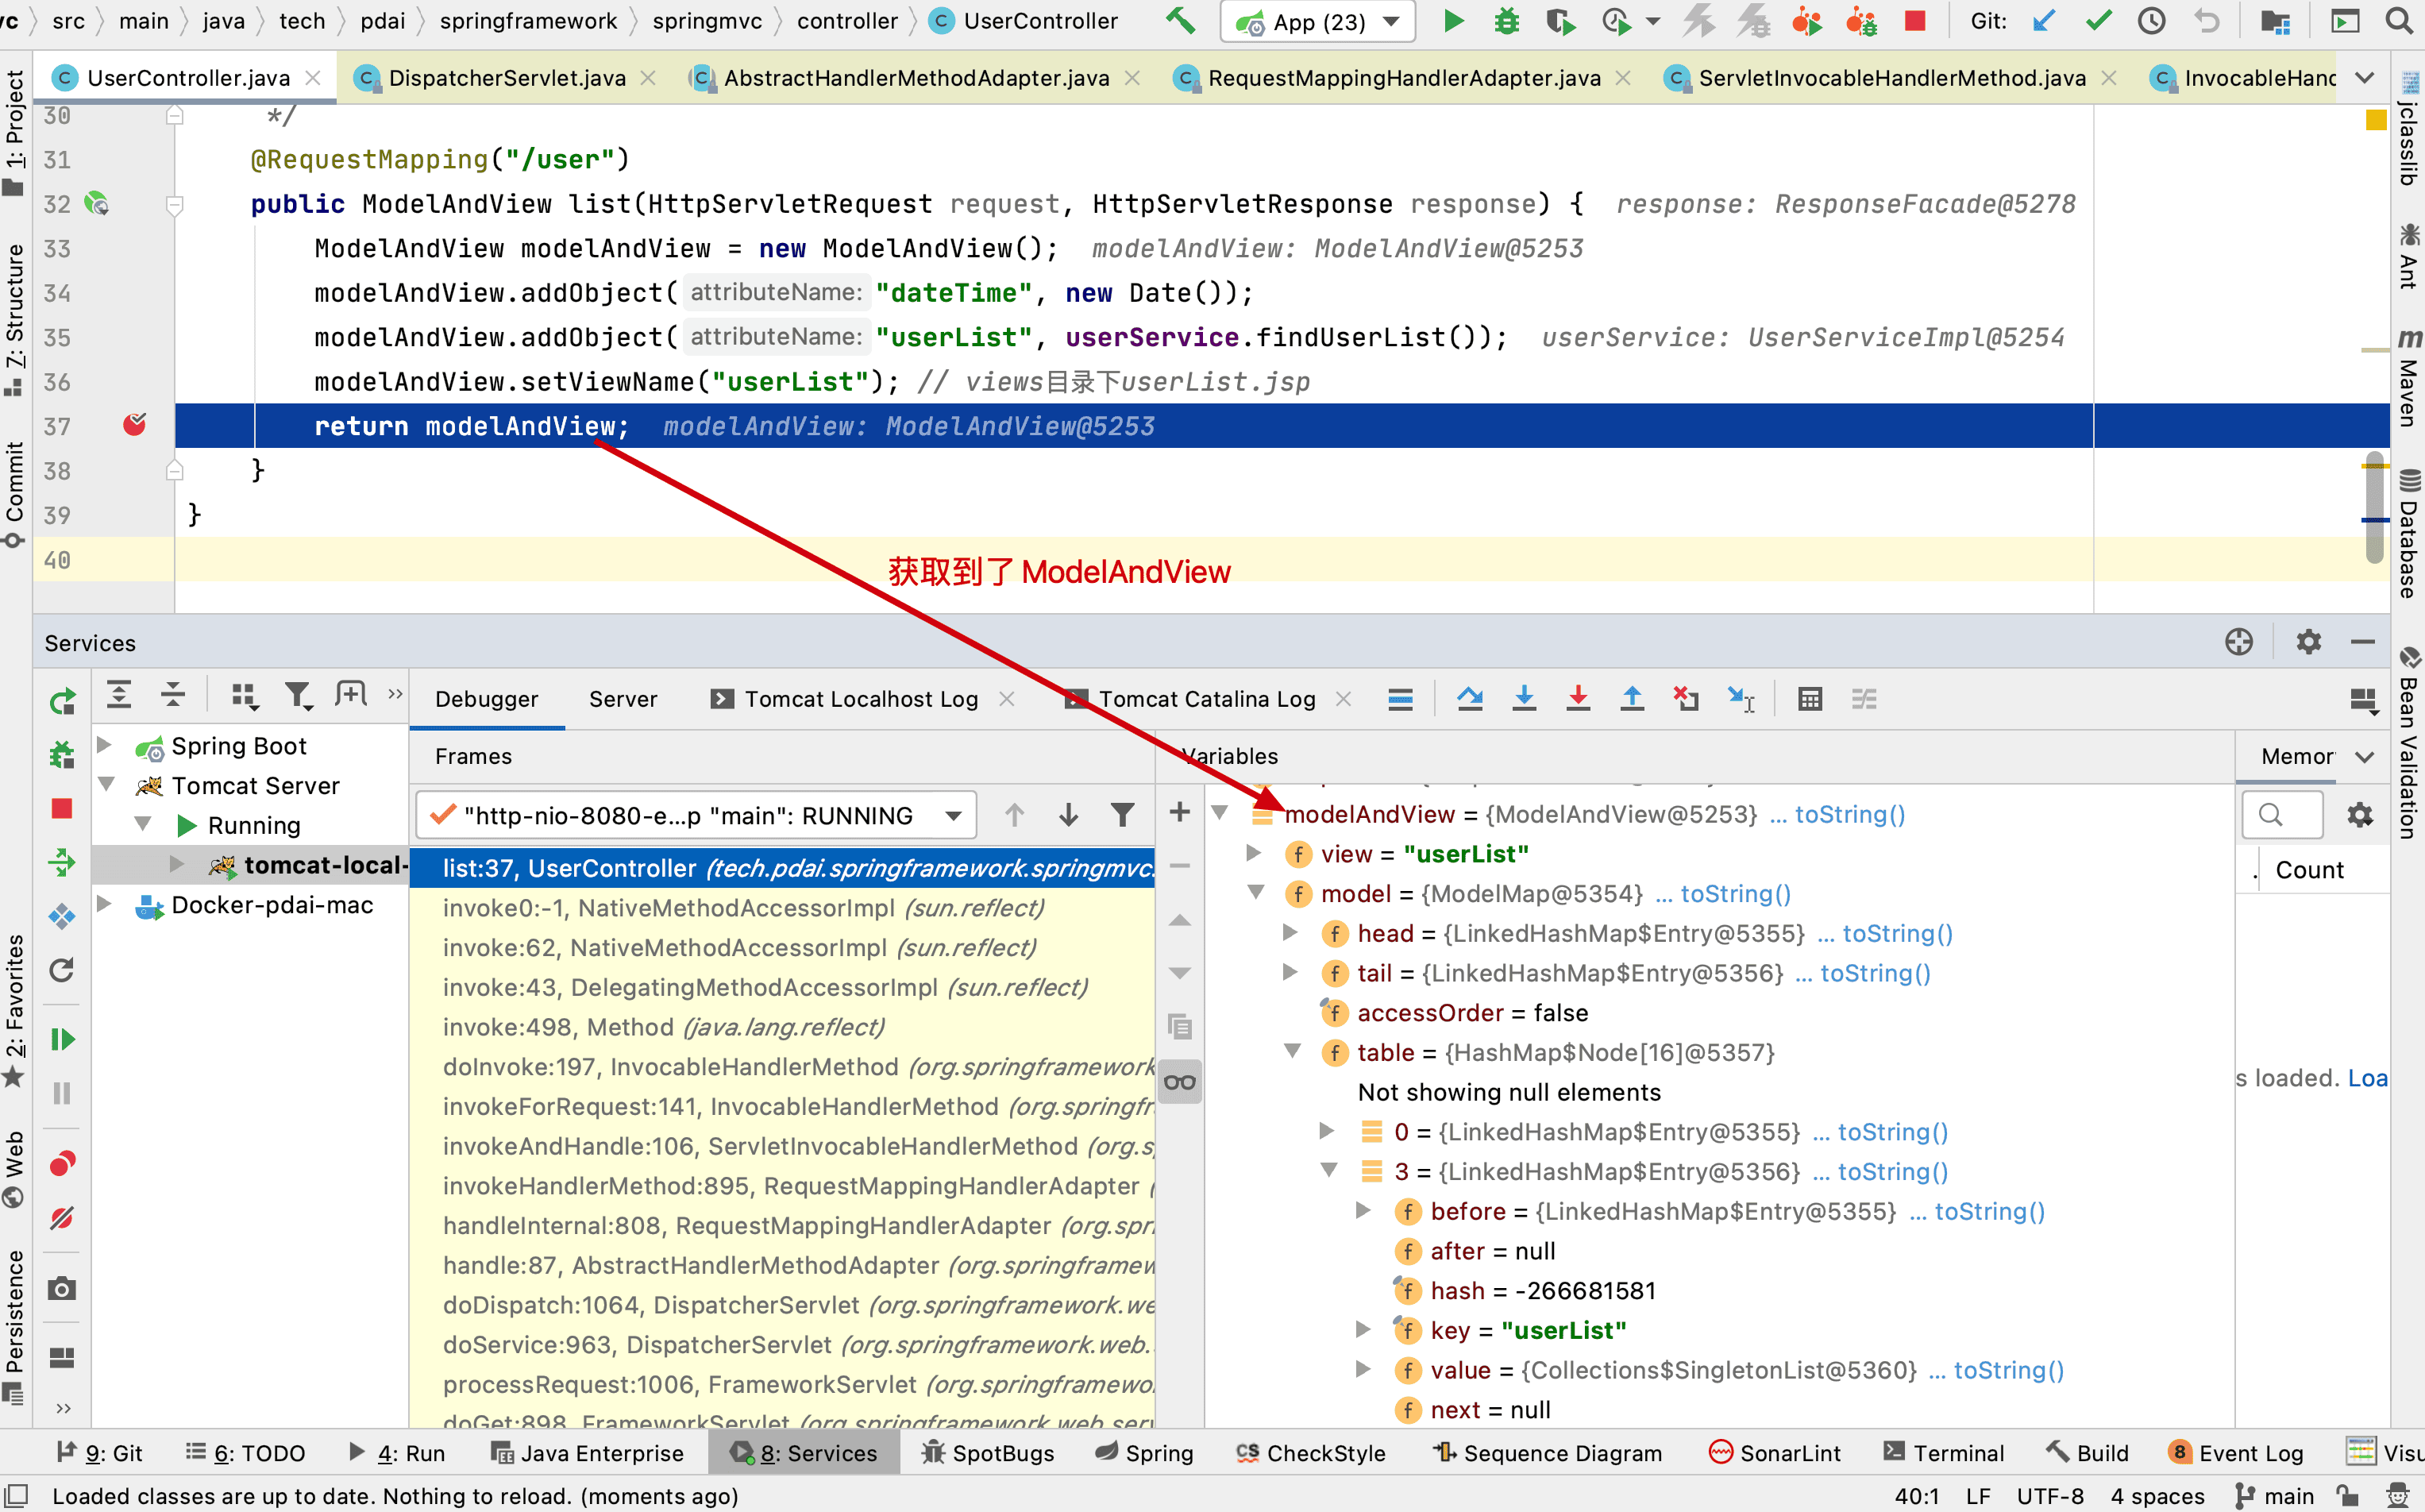2425x1512 pixels.
Task: Click the Debug bug icon in top toolbar
Action: 1506,21
